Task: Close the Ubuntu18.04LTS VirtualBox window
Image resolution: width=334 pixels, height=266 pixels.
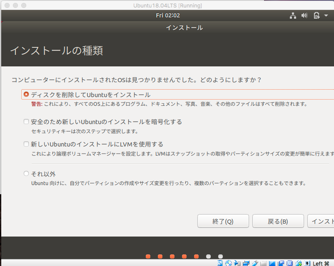Action: [7, 5]
